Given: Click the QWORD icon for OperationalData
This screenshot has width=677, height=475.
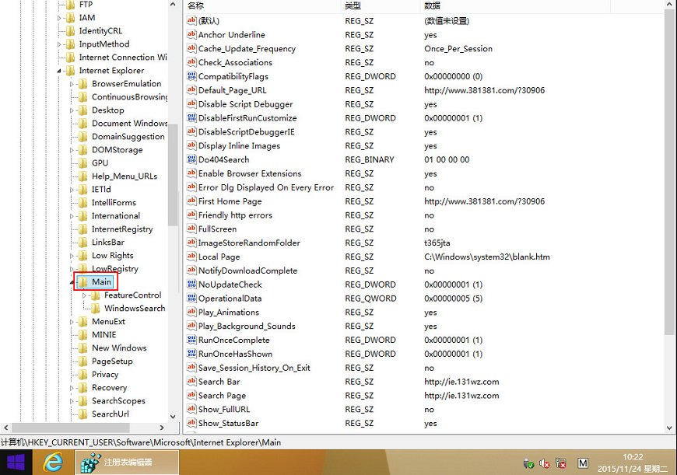Looking at the screenshot, I should [192, 299].
